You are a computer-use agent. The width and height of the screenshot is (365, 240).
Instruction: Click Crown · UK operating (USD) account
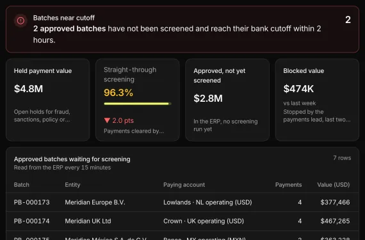point(204,221)
